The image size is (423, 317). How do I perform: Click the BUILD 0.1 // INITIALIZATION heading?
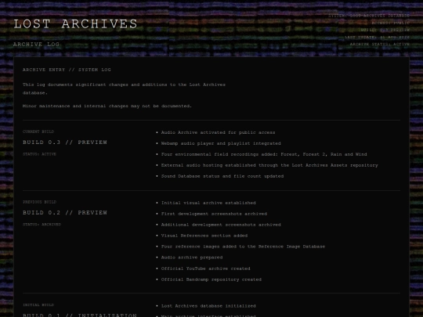pyautogui.click(x=80, y=315)
